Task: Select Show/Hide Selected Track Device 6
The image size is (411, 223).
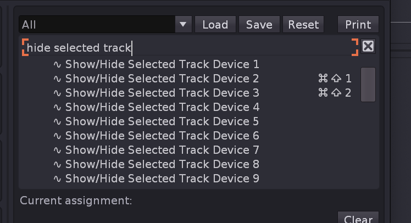Action: 162,136
